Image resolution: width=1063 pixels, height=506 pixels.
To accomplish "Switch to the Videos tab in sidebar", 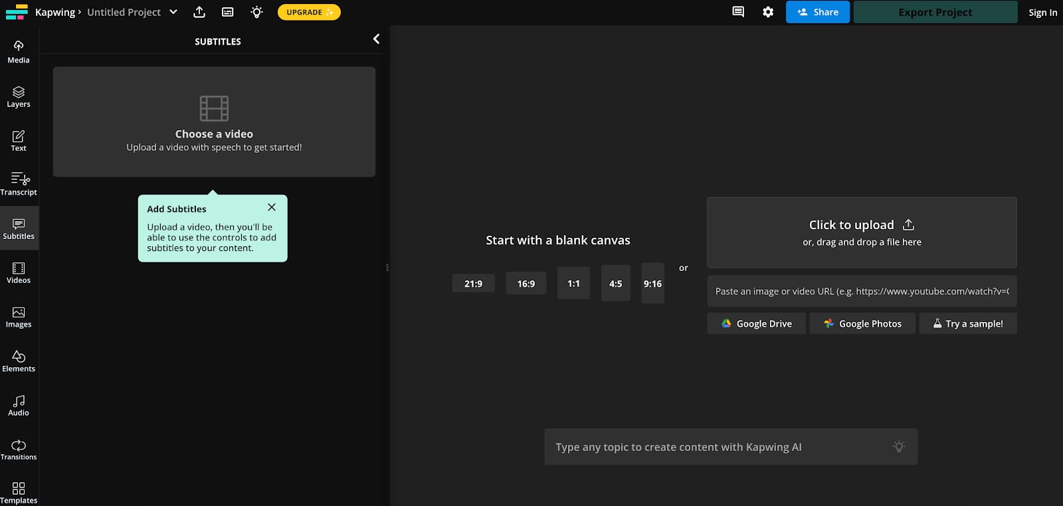I will tap(19, 272).
